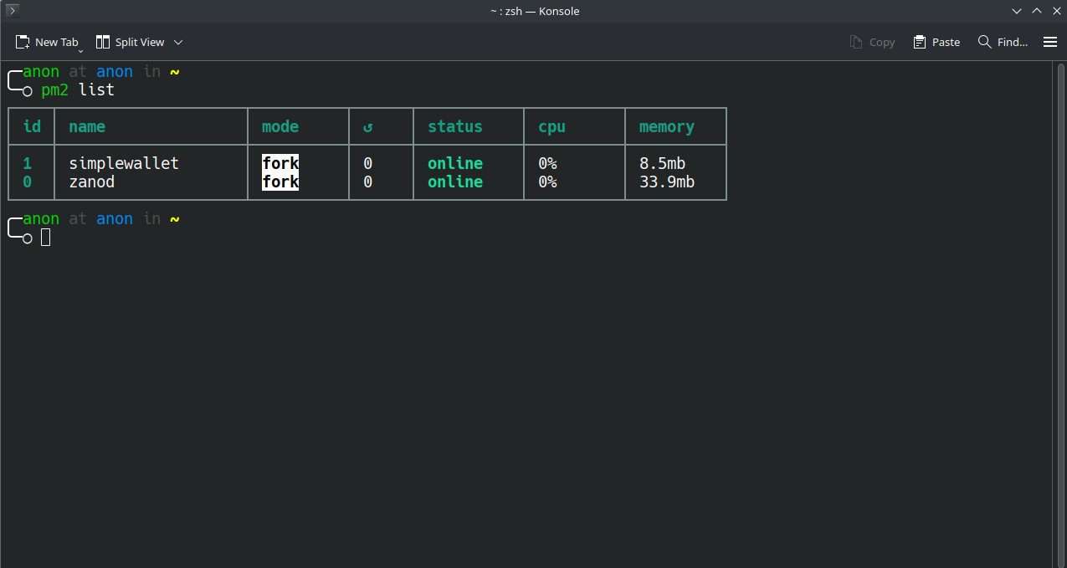Click the online status for simplewallet
Image resolution: width=1067 pixels, height=568 pixels.
455,163
